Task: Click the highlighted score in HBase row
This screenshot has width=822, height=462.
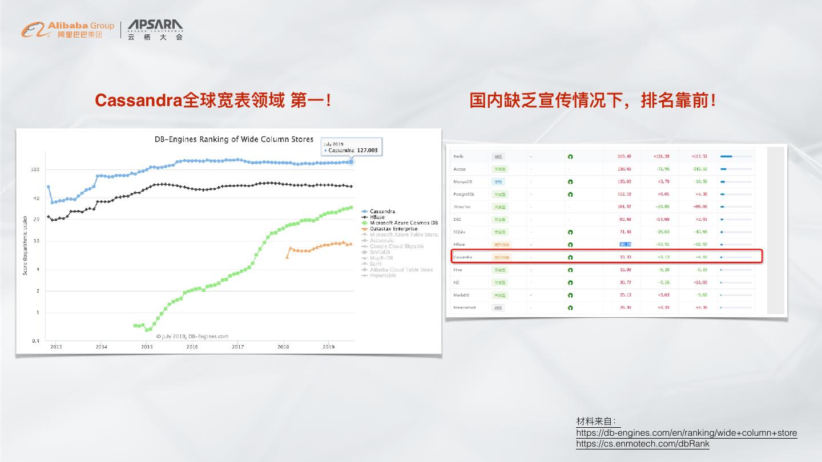Action: point(626,244)
